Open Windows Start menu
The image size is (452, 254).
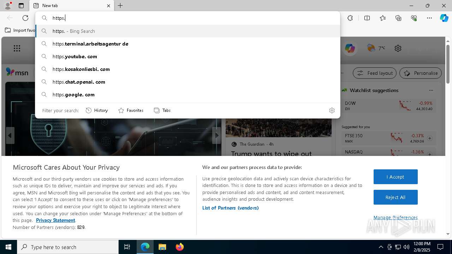coord(8,247)
